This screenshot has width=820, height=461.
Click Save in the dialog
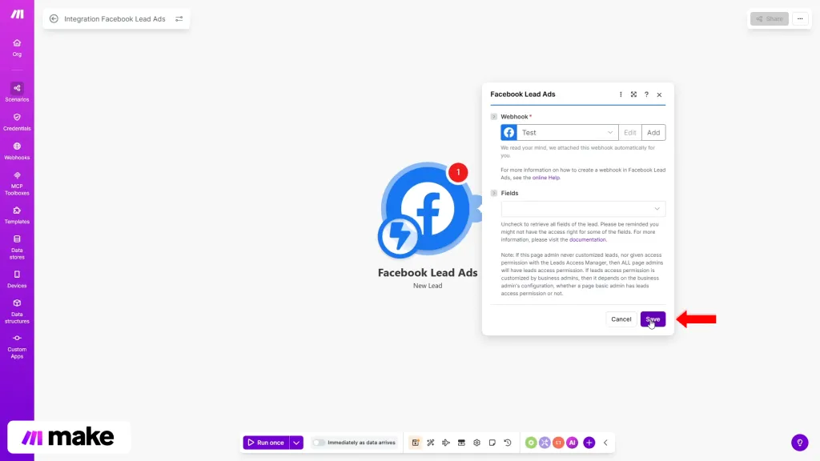click(653, 319)
